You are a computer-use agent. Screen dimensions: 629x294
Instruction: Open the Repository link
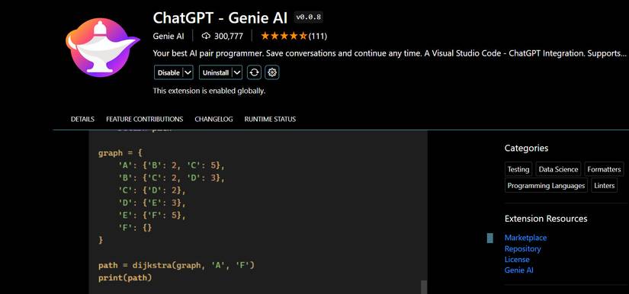click(523, 248)
